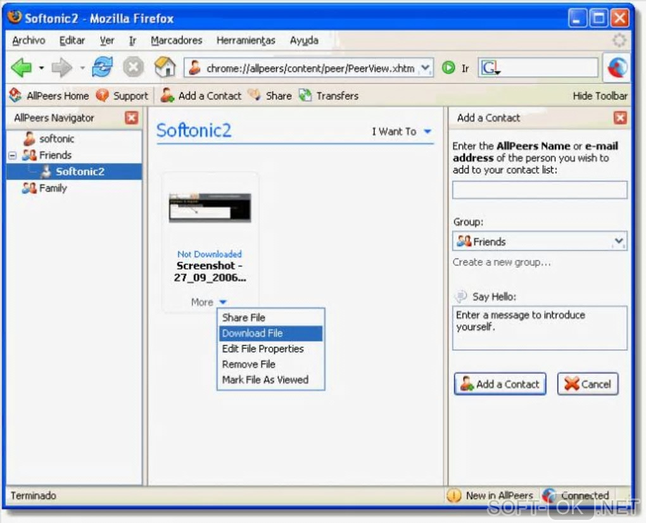Open the search engine selector G icon
The image size is (646, 523).
click(490, 68)
